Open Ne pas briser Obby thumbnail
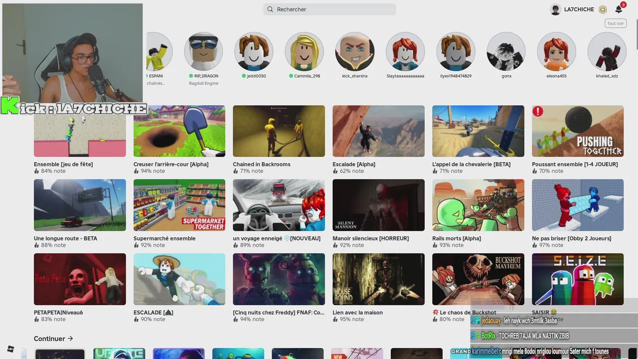Image resolution: width=638 pixels, height=359 pixels. pyautogui.click(x=578, y=205)
